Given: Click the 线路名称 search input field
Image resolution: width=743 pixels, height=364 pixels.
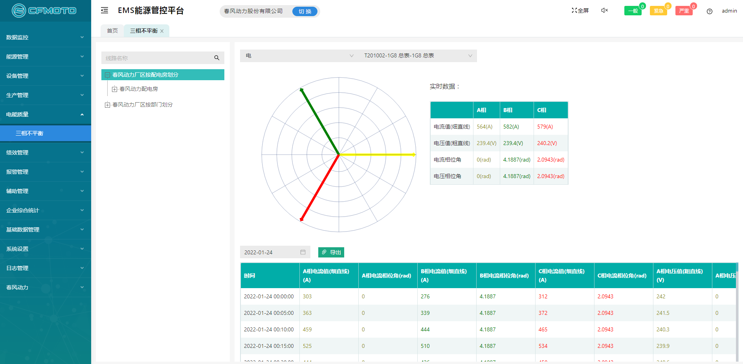Looking at the screenshot, I should pos(157,58).
